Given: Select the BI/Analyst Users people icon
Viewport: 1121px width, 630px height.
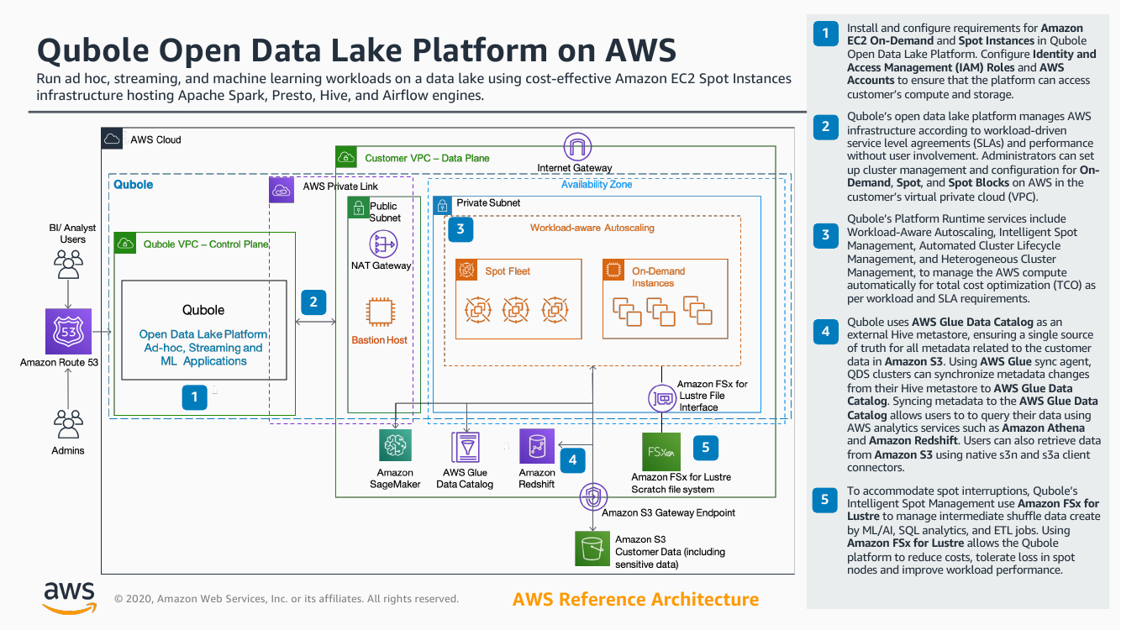Looking at the screenshot, I should tap(68, 265).
